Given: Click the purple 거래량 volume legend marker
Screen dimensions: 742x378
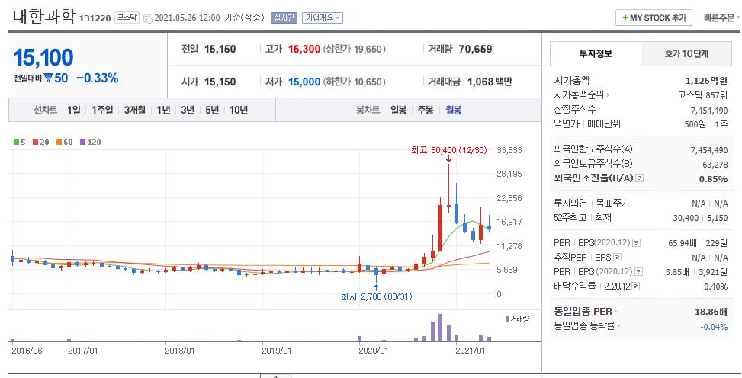Looking at the screenshot, I should [x=508, y=319].
